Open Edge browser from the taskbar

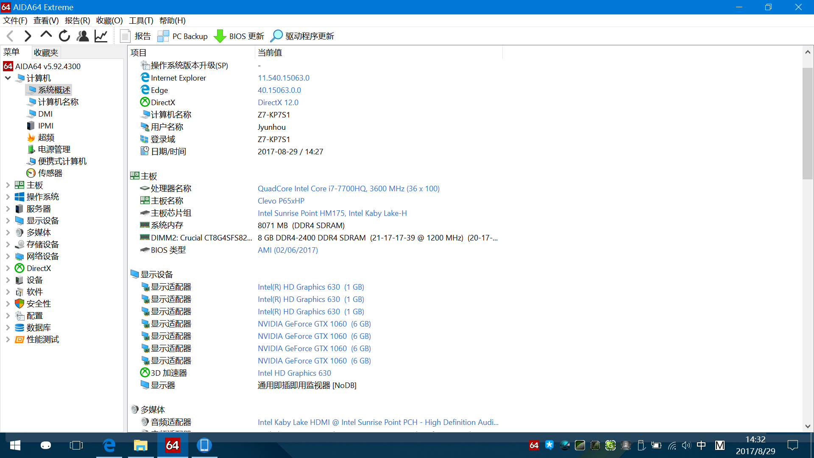109,445
